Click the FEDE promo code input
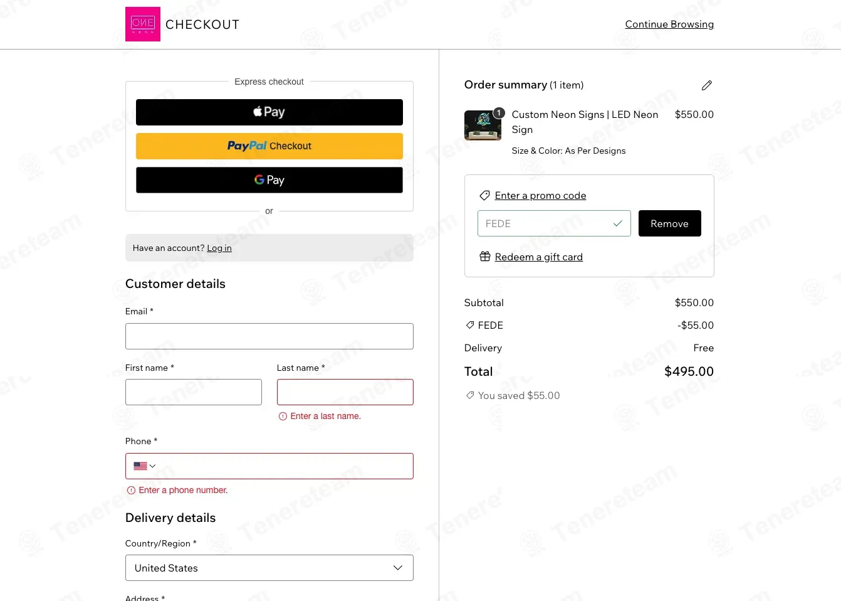The image size is (841, 601). [x=554, y=223]
